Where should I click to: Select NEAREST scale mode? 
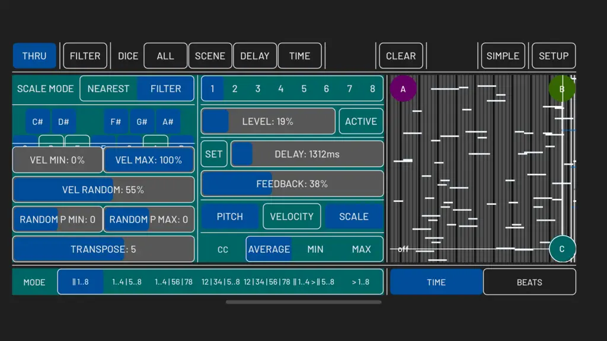point(108,89)
